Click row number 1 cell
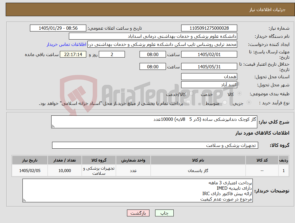295x223 pixels. click(x=284, y=171)
